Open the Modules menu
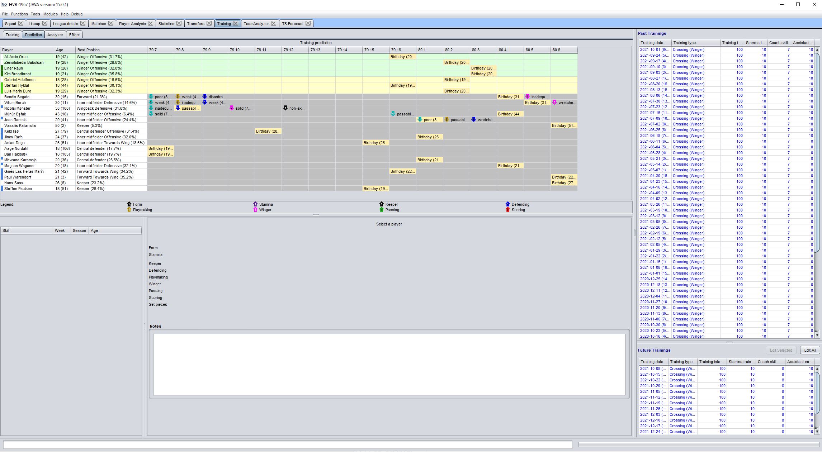Image resolution: width=822 pixels, height=452 pixels. click(x=50, y=14)
